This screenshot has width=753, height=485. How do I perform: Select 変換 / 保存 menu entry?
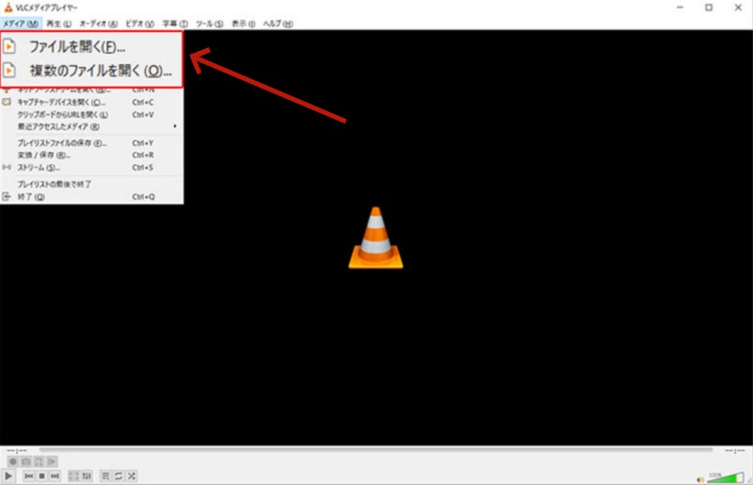coord(91,154)
